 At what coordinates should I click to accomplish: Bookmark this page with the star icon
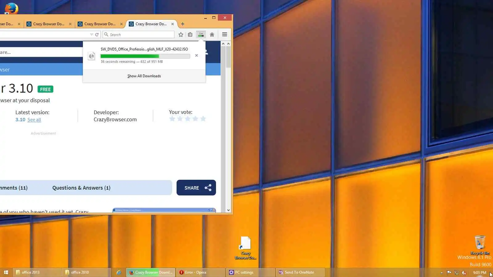181,34
